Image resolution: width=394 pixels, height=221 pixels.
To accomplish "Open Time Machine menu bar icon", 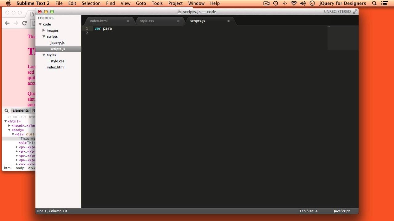I will click(x=275, y=3).
